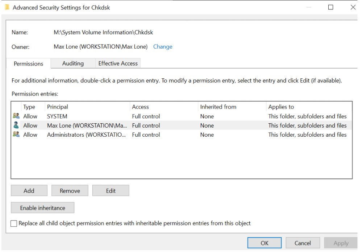Image resolution: width=362 pixels, height=252 pixels.
Task: Confirm with the OK button
Action: coord(264,243)
